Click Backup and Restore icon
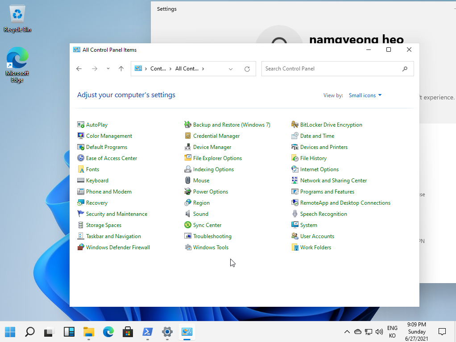This screenshot has width=456, height=342. click(188, 125)
